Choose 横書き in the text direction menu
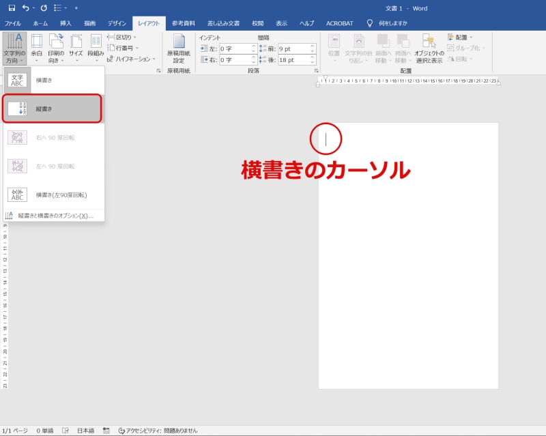 tap(54, 80)
